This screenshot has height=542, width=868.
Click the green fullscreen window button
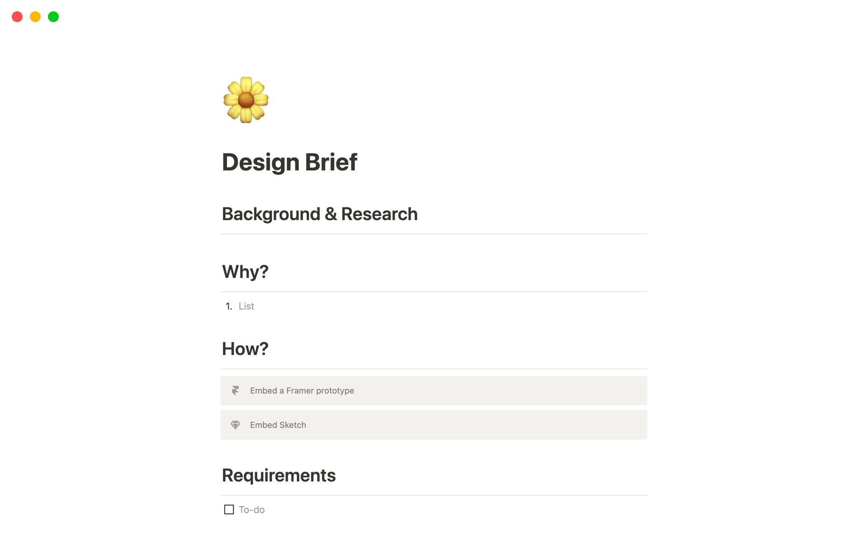click(x=53, y=17)
